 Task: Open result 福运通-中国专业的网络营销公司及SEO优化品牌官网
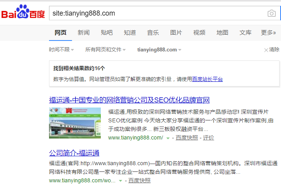[129, 100]
